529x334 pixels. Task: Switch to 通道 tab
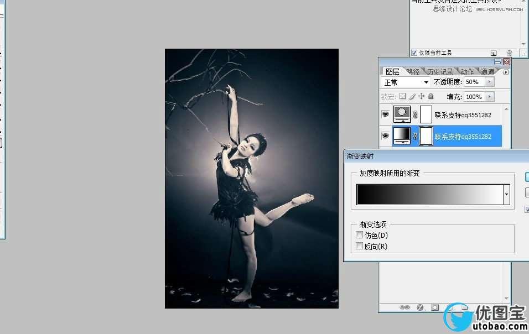pos(487,72)
